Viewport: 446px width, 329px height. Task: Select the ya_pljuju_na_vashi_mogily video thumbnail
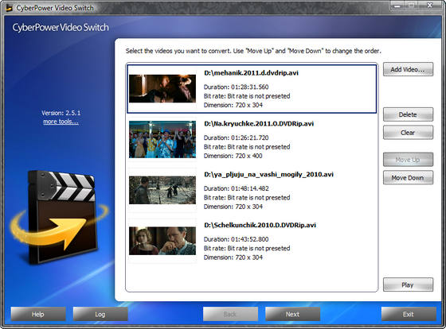pyautogui.click(x=162, y=190)
